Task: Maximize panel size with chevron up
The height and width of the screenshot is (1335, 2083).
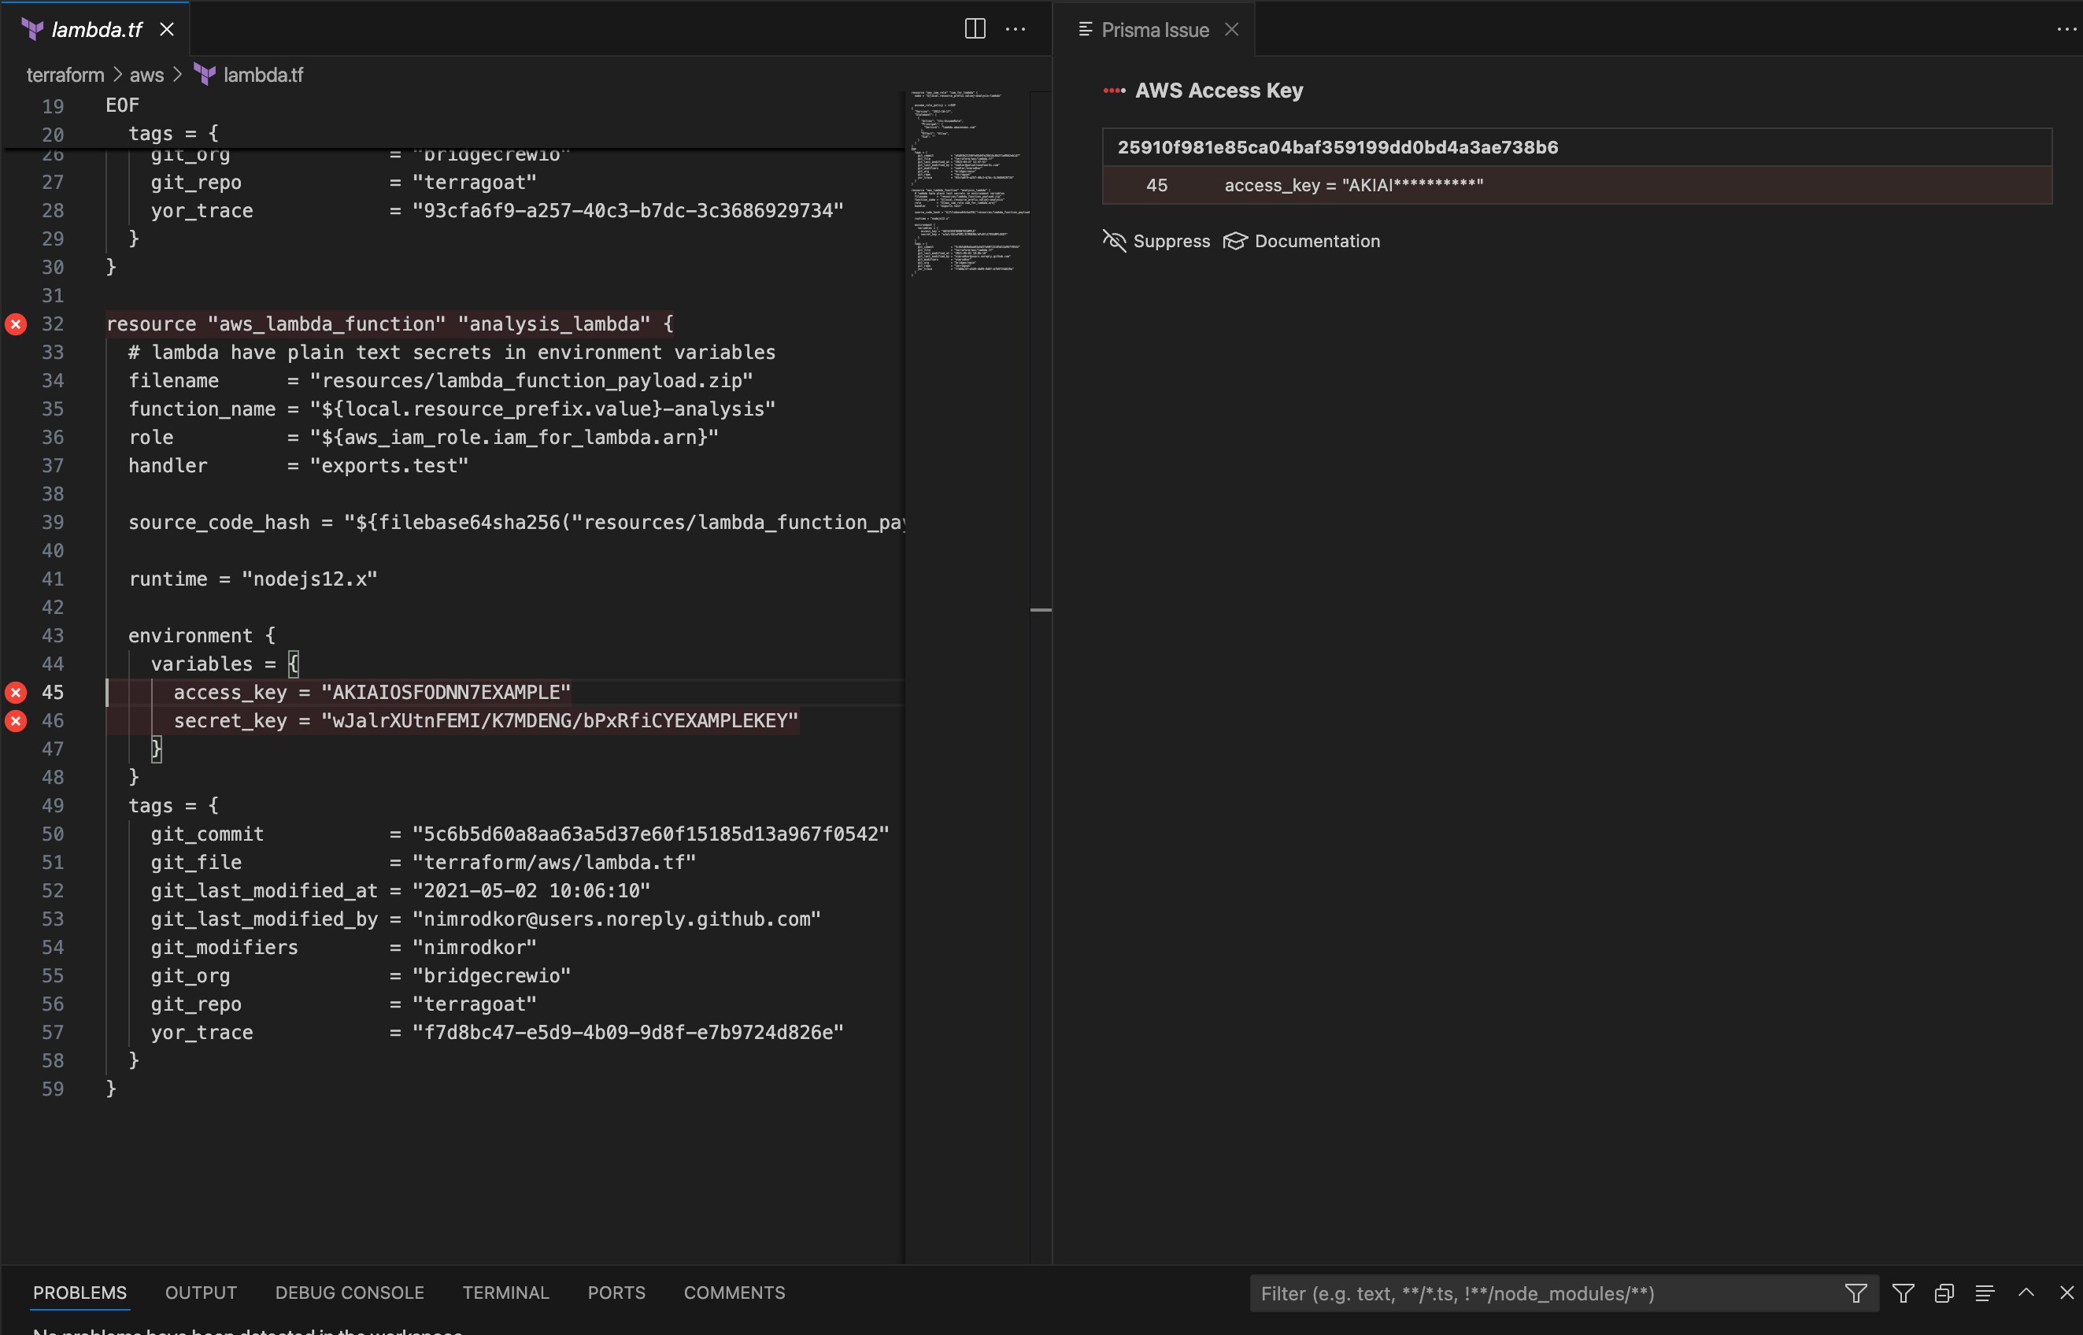Action: 2026,1292
